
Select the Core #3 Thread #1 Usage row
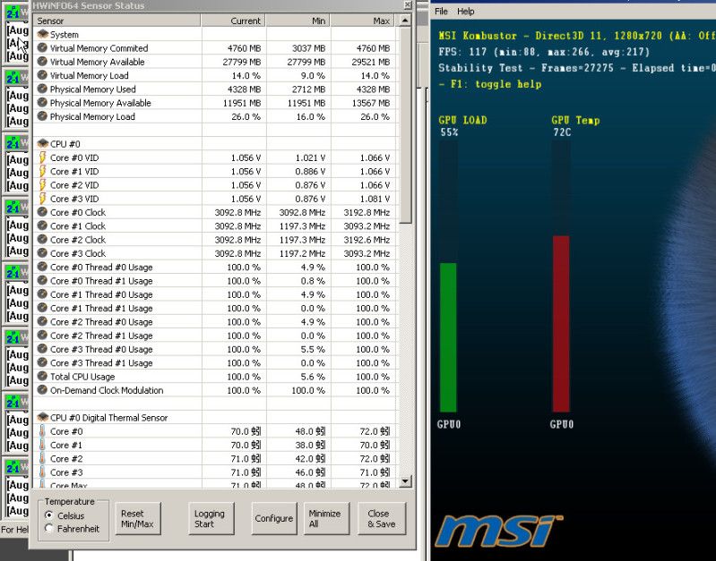pos(214,362)
